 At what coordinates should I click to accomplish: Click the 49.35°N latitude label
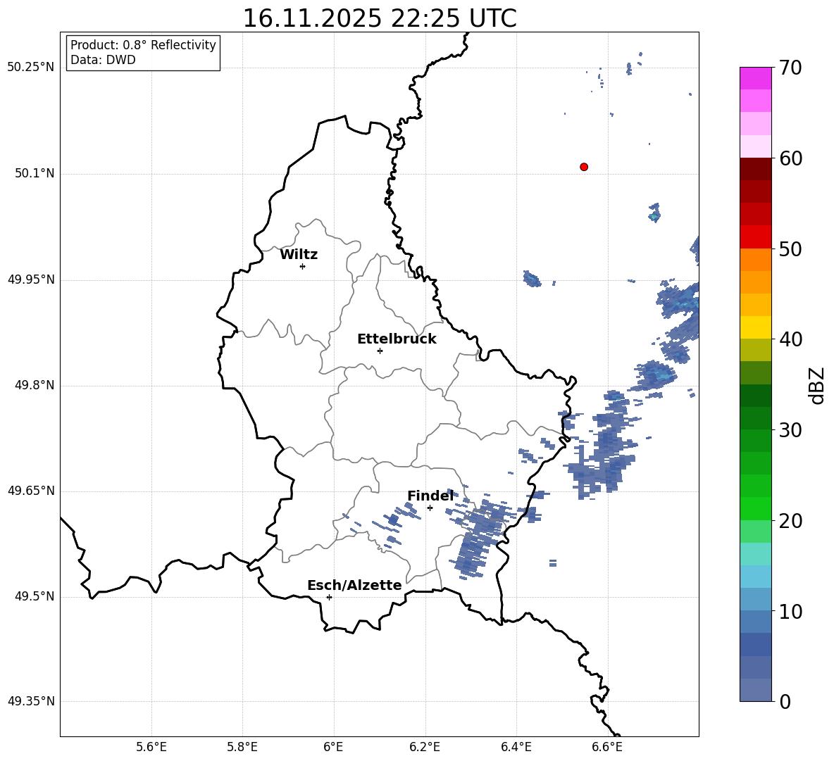pos(31,701)
